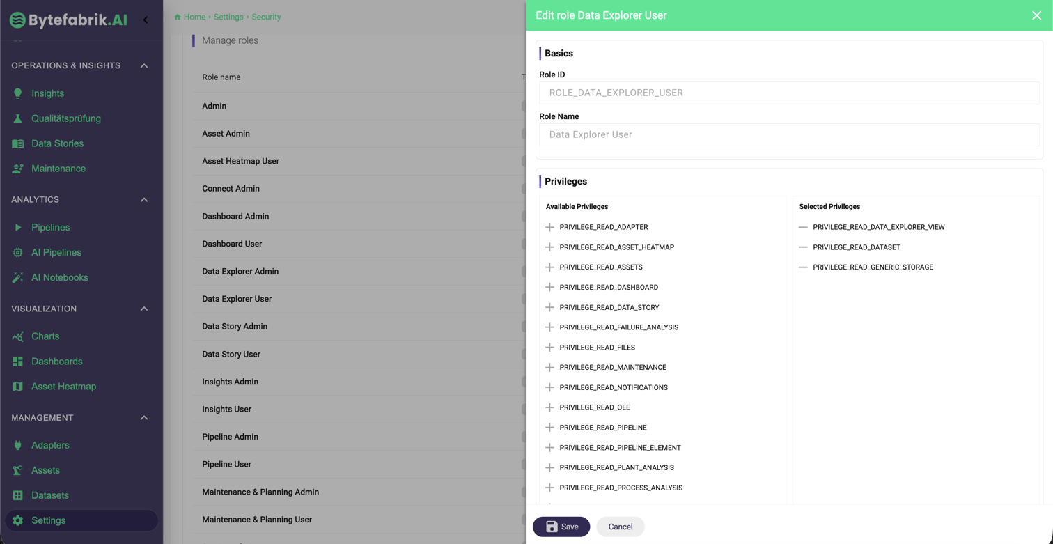Screen dimensions: 1053x544
Task: Remove PRIVILEGE_READ_DATASET with minus icon
Action: (x=803, y=247)
